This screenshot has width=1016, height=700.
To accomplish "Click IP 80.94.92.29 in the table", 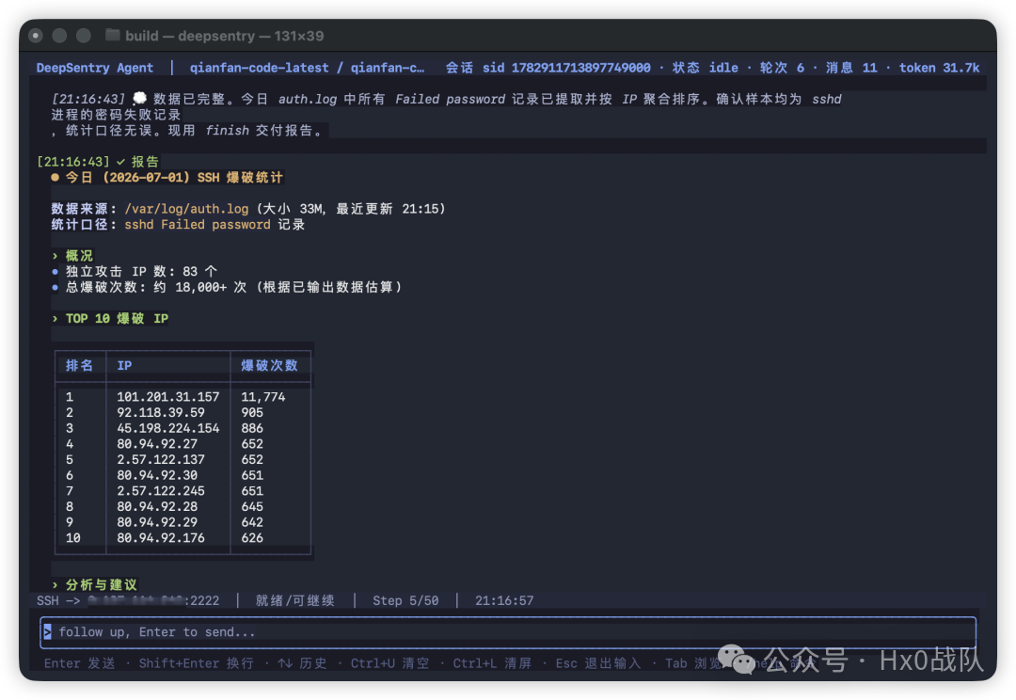I will click(157, 522).
